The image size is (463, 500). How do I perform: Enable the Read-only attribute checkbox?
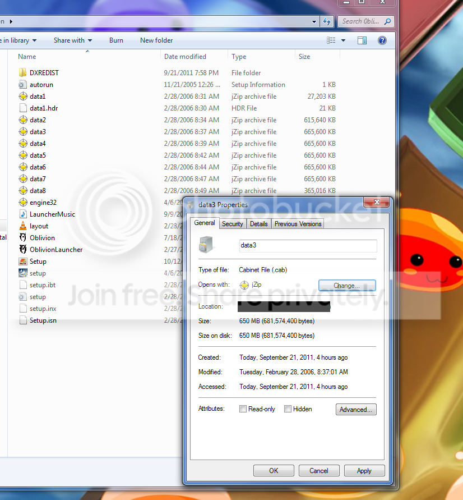pos(243,409)
